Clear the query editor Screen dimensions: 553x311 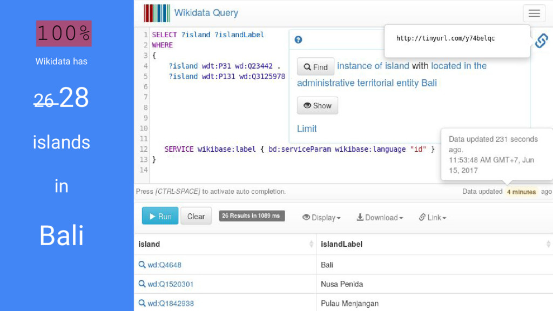(196, 216)
